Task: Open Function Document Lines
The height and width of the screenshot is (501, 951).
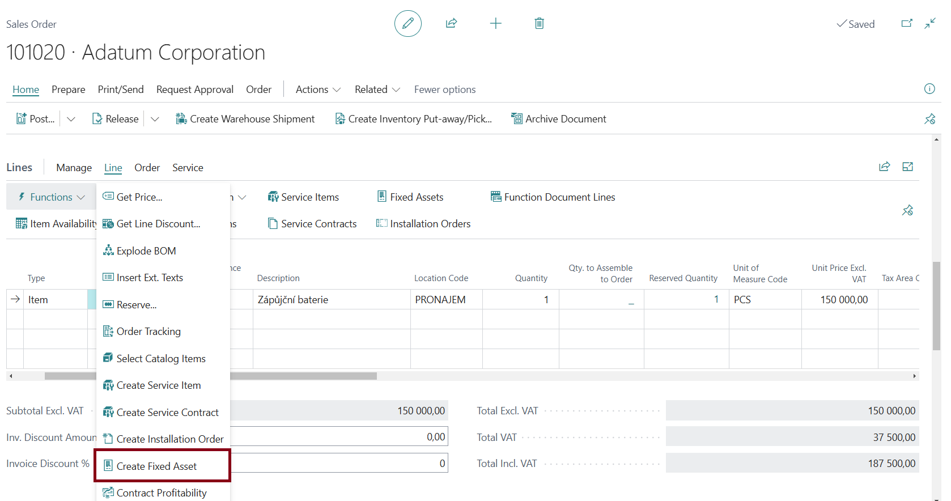Action: click(x=553, y=197)
